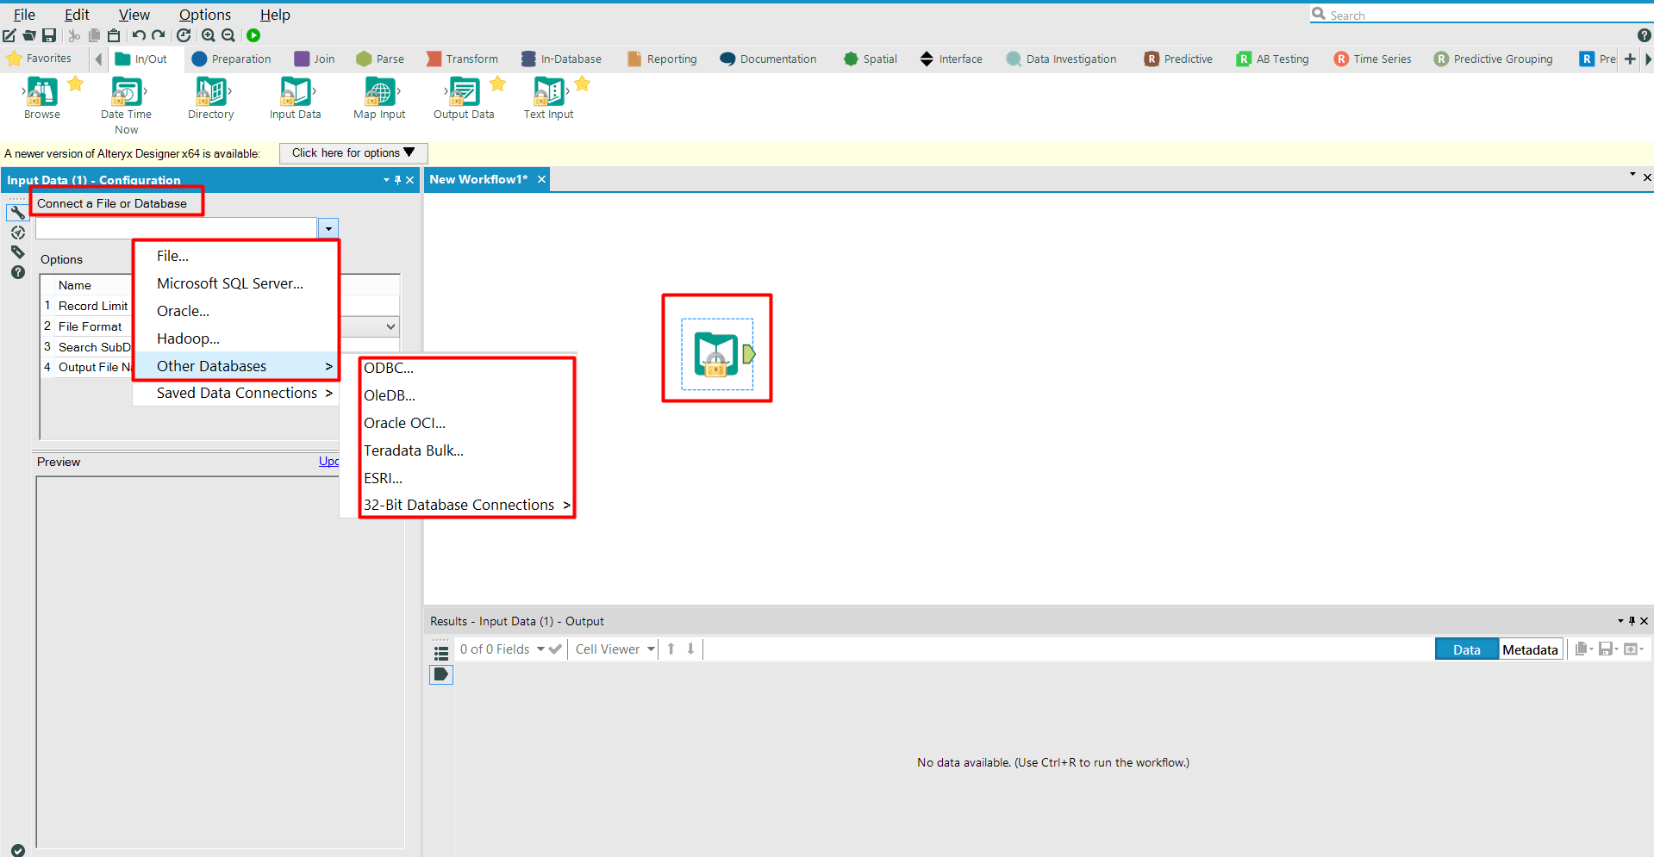
Task: Open the Click here for options dropdown
Action: 353,153
